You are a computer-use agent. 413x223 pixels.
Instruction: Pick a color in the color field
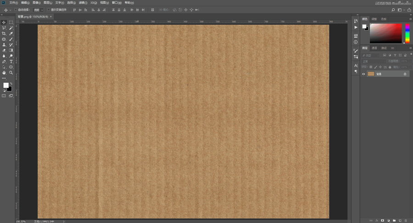pyautogui.click(x=386, y=33)
